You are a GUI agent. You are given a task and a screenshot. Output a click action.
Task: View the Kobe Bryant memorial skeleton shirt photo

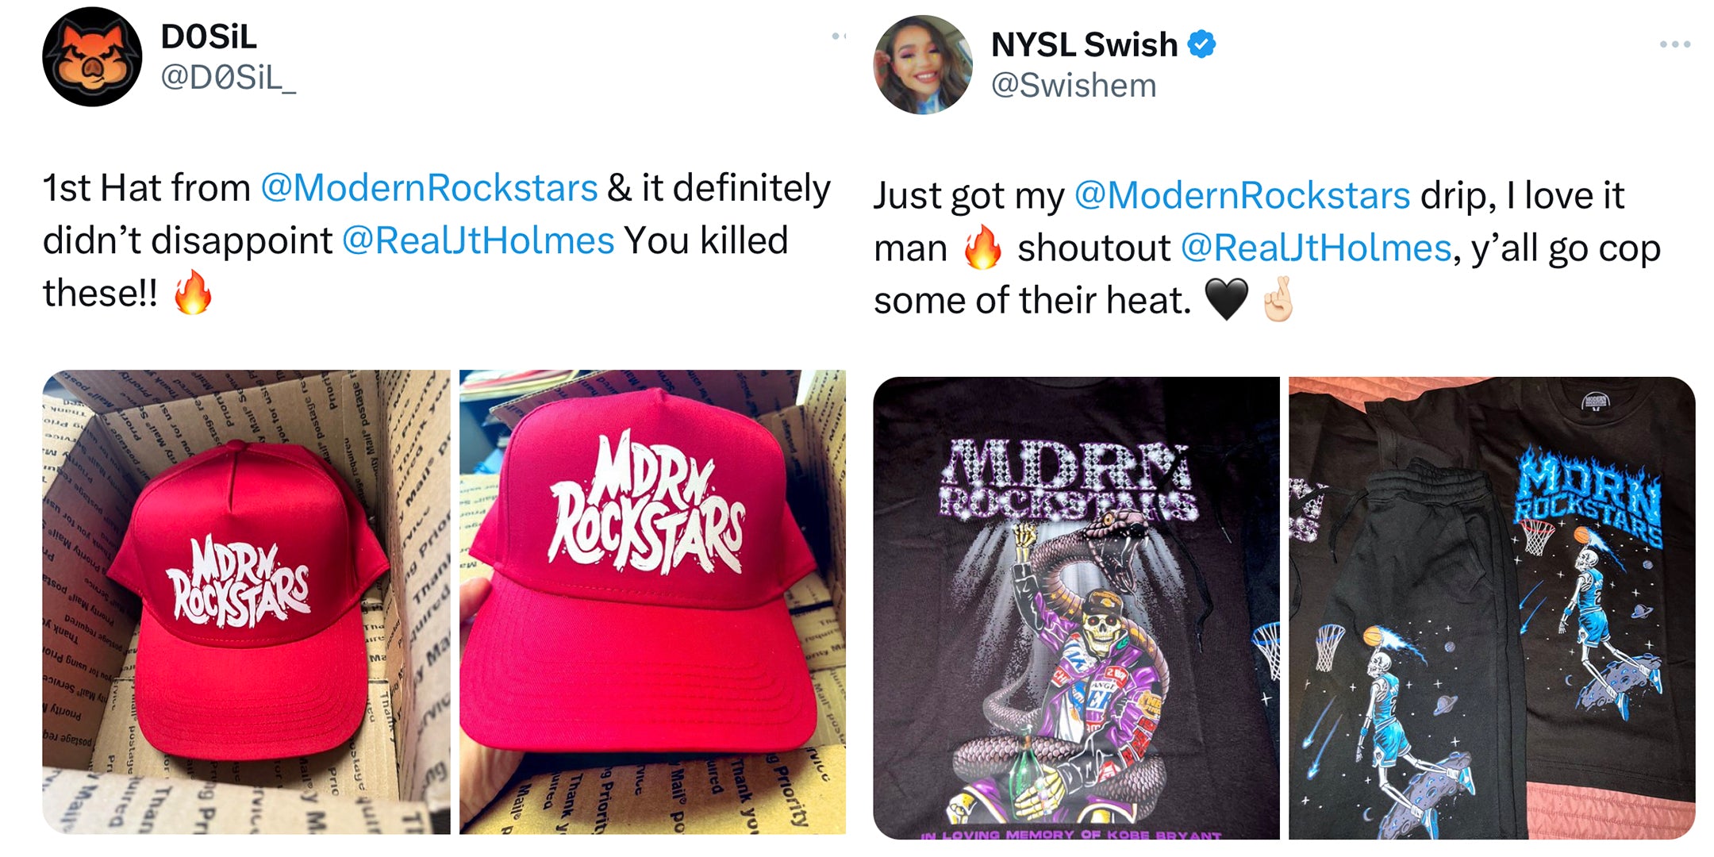(1076, 608)
